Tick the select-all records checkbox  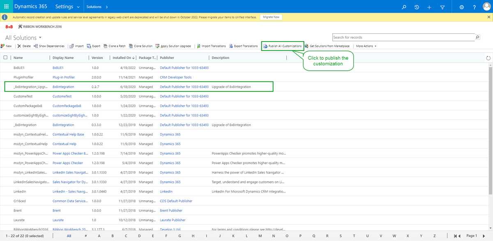(6, 58)
